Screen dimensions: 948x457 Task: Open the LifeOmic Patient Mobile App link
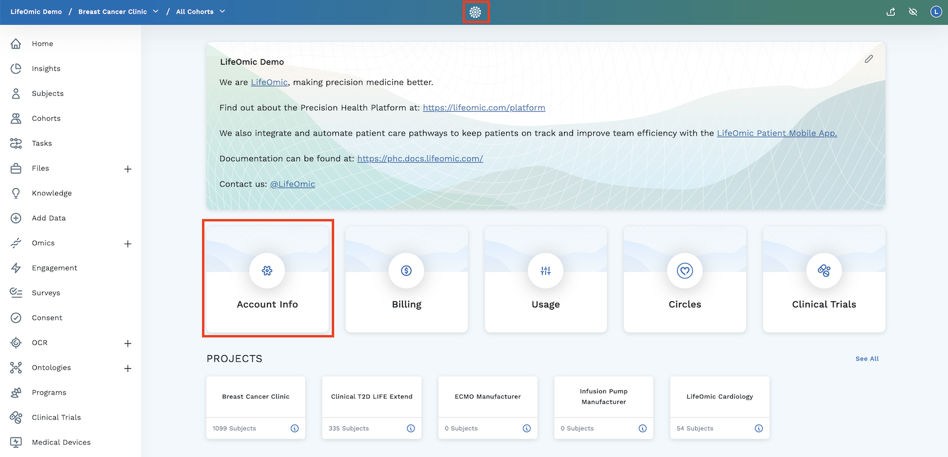777,133
